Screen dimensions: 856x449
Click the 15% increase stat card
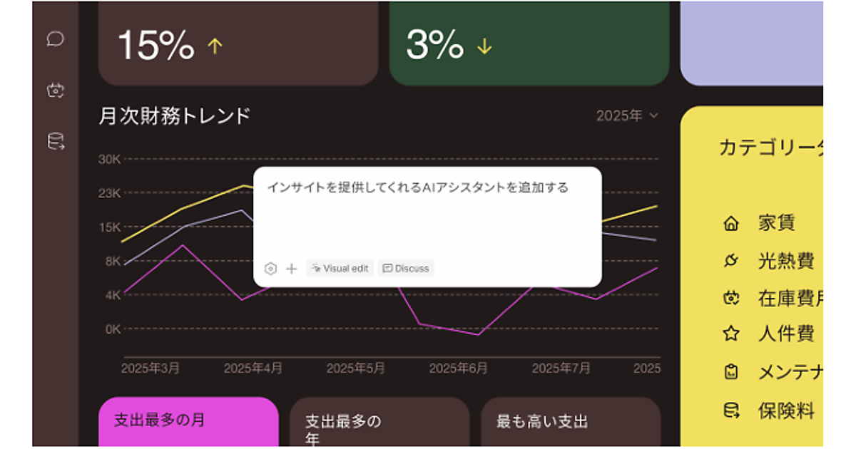pyautogui.click(x=238, y=44)
